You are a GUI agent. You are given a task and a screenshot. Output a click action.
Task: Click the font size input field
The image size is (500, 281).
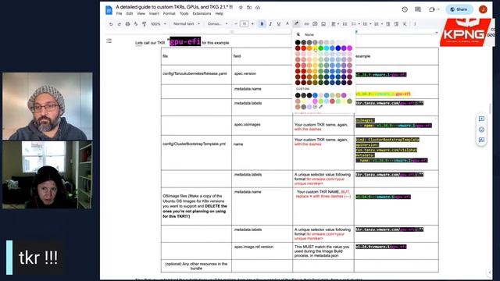pyautogui.click(x=245, y=24)
